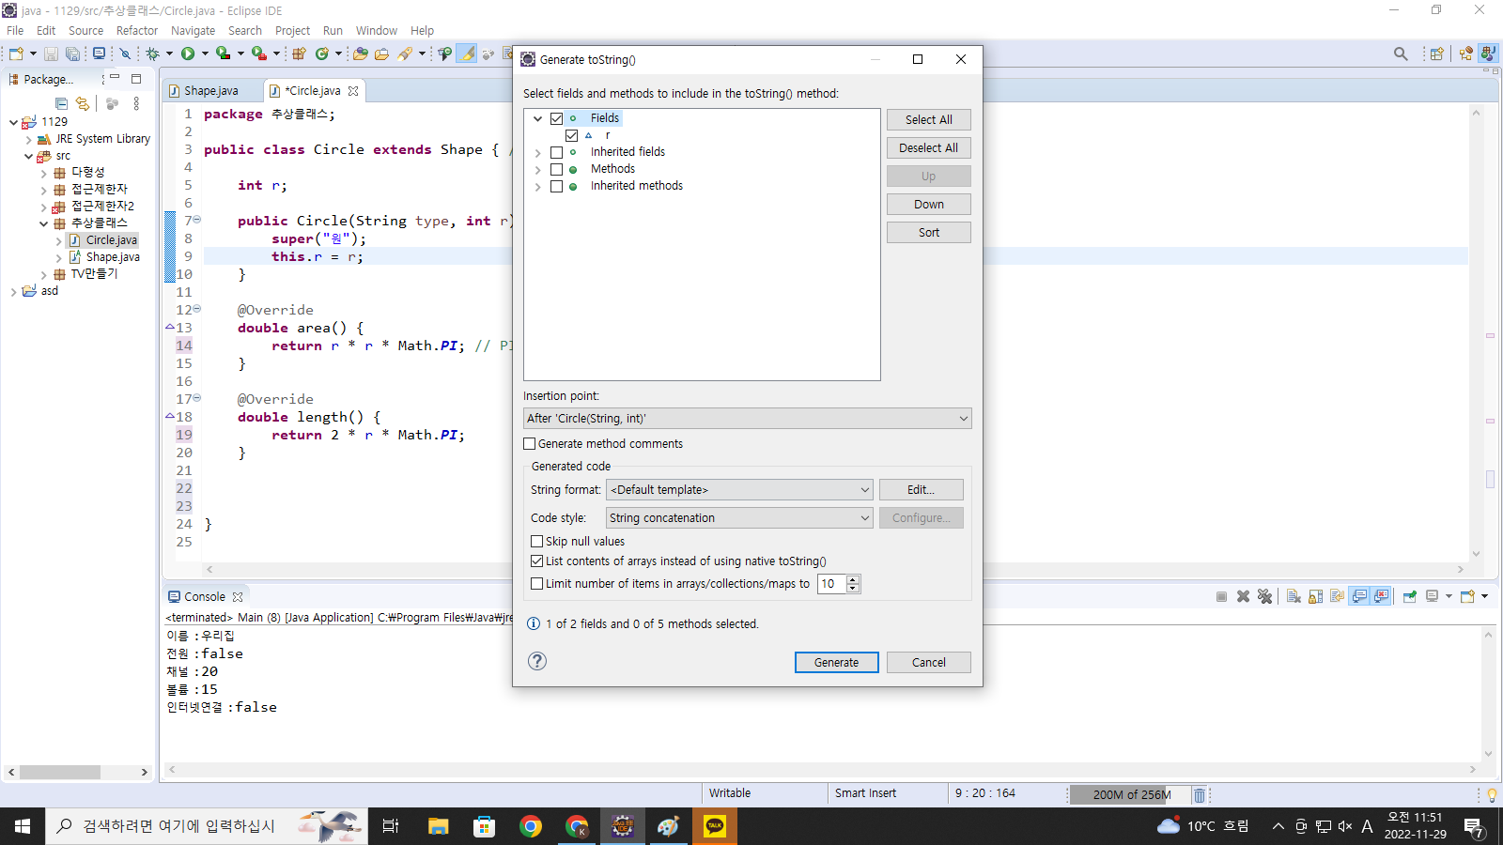Click the Save All toolbar icon

click(x=72, y=54)
